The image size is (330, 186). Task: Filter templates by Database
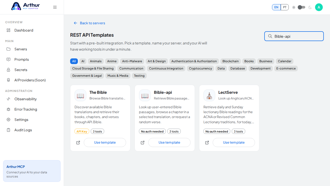(x=238, y=68)
